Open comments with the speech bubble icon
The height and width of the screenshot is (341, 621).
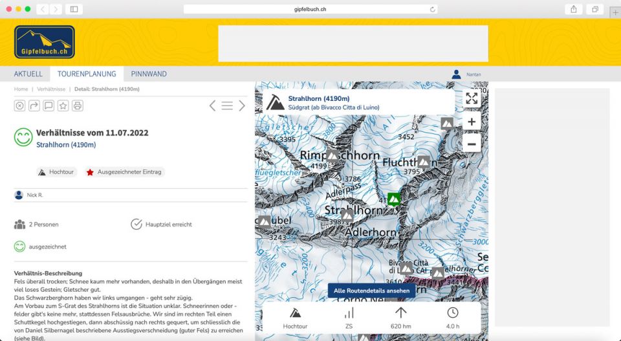49,105
